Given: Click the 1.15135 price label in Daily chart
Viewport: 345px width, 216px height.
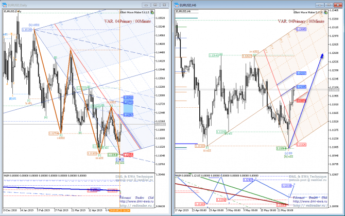Looking at the screenshot, I should tap(27, 30).
